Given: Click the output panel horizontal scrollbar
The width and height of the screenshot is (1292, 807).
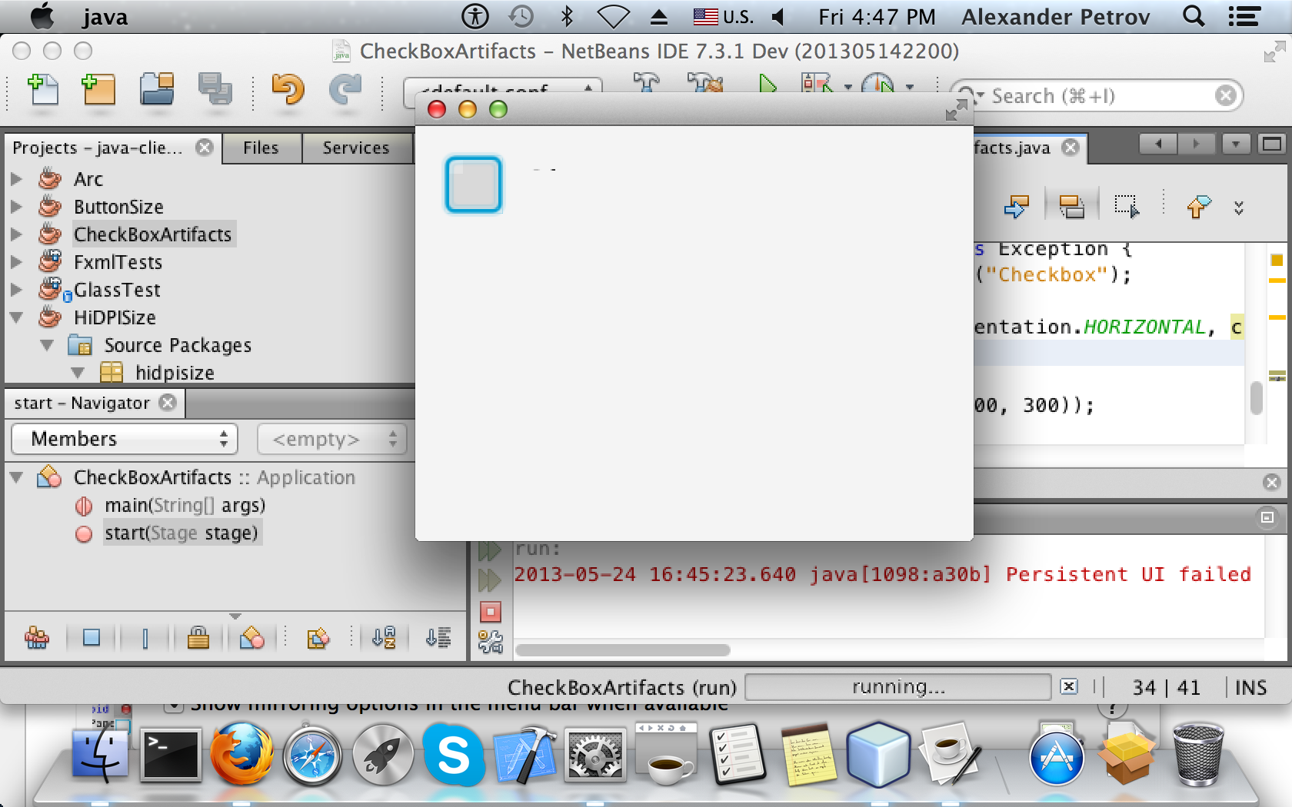Looking at the screenshot, I should click(622, 650).
